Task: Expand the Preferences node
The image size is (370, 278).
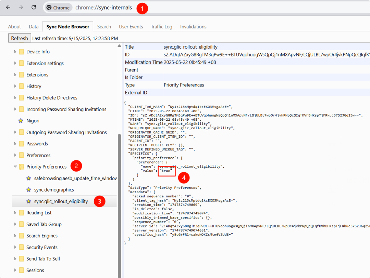Action: (x=15, y=155)
